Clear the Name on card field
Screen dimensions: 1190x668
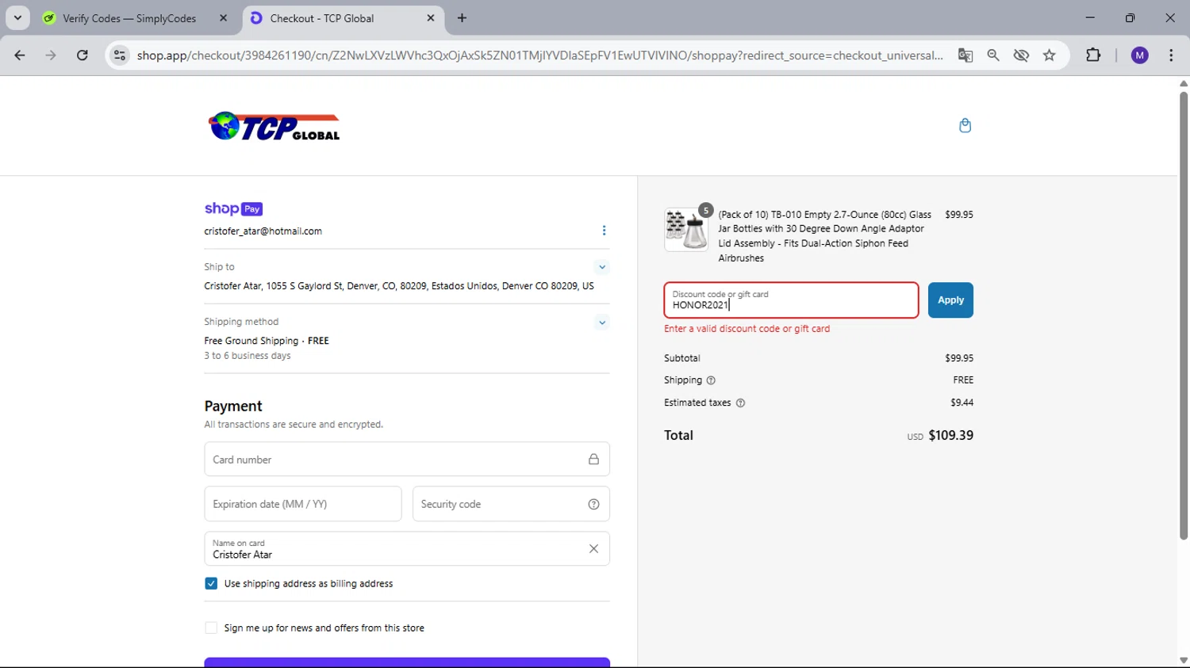pyautogui.click(x=593, y=548)
